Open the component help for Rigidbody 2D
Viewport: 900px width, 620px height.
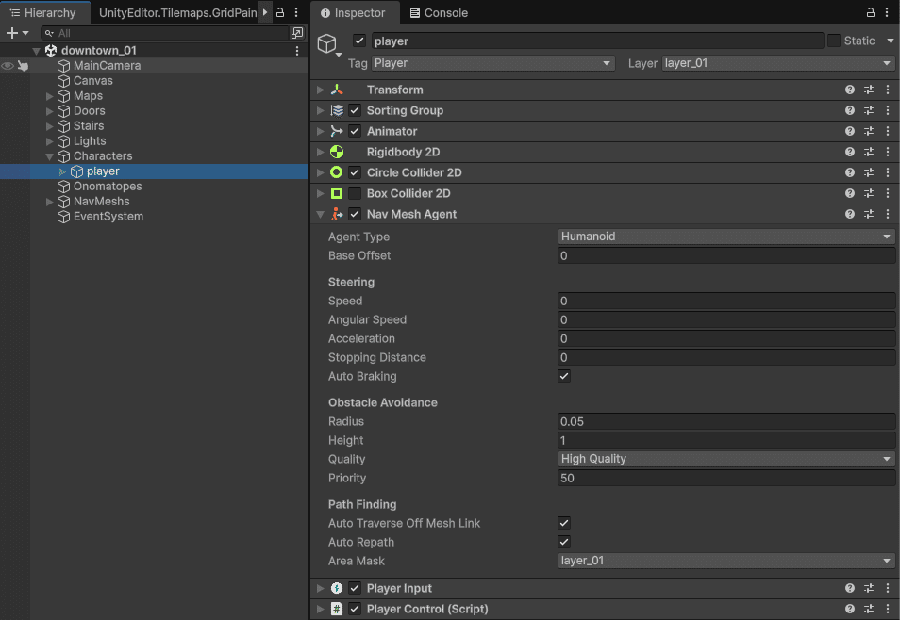tap(848, 152)
